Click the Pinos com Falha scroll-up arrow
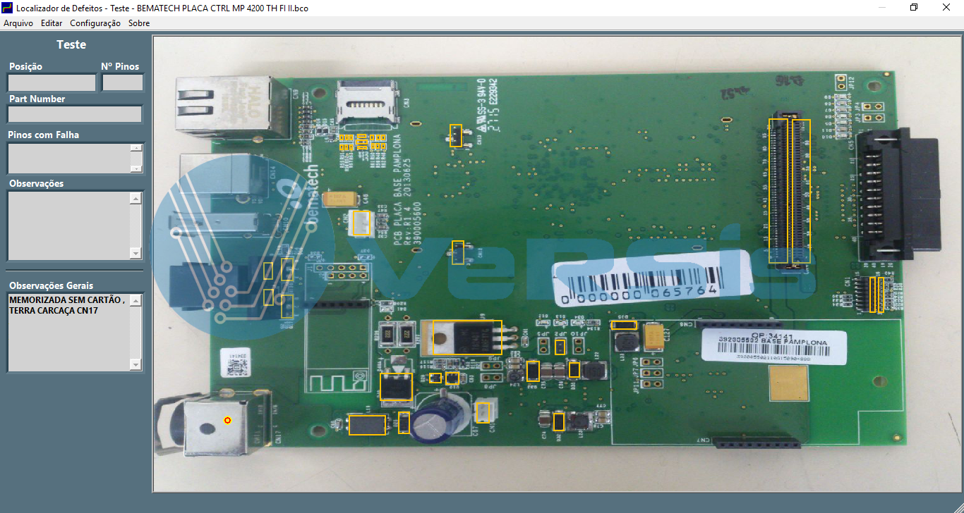964x513 pixels. pos(136,148)
